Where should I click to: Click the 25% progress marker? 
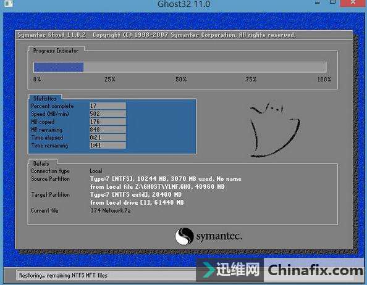[110, 80]
